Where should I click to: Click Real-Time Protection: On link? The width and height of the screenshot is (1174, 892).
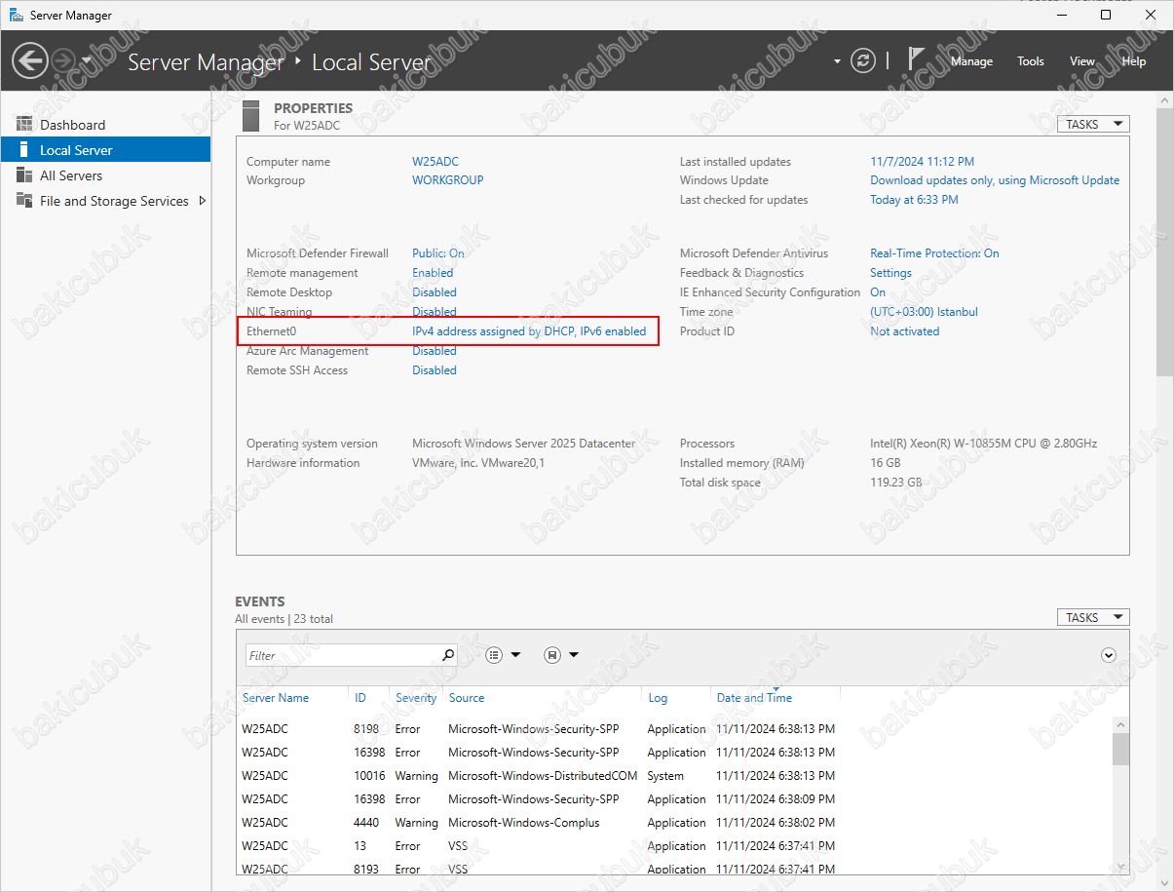tap(934, 253)
